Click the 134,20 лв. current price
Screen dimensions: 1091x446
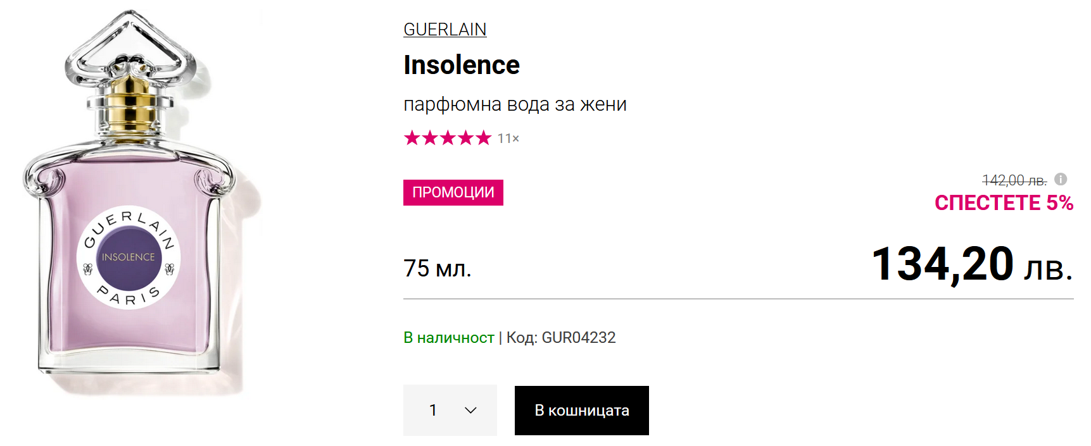pyautogui.click(x=971, y=264)
